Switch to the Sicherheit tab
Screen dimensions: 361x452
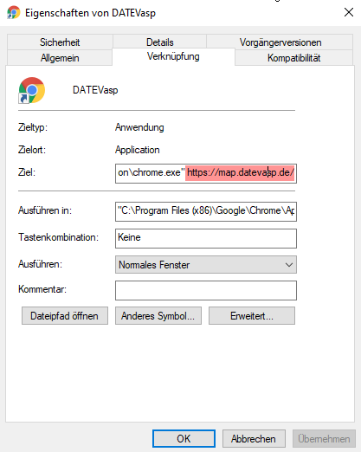tap(60, 42)
